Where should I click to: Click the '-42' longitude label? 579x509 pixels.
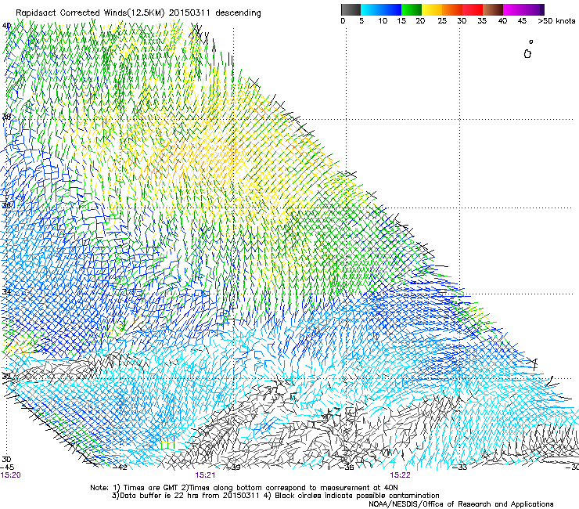[120, 467]
